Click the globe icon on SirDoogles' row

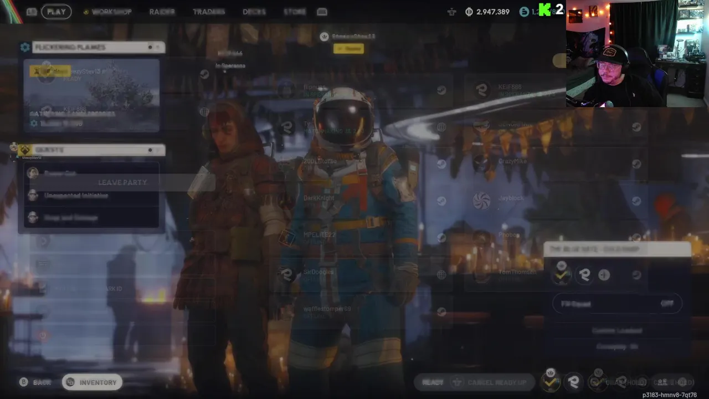[441, 275]
